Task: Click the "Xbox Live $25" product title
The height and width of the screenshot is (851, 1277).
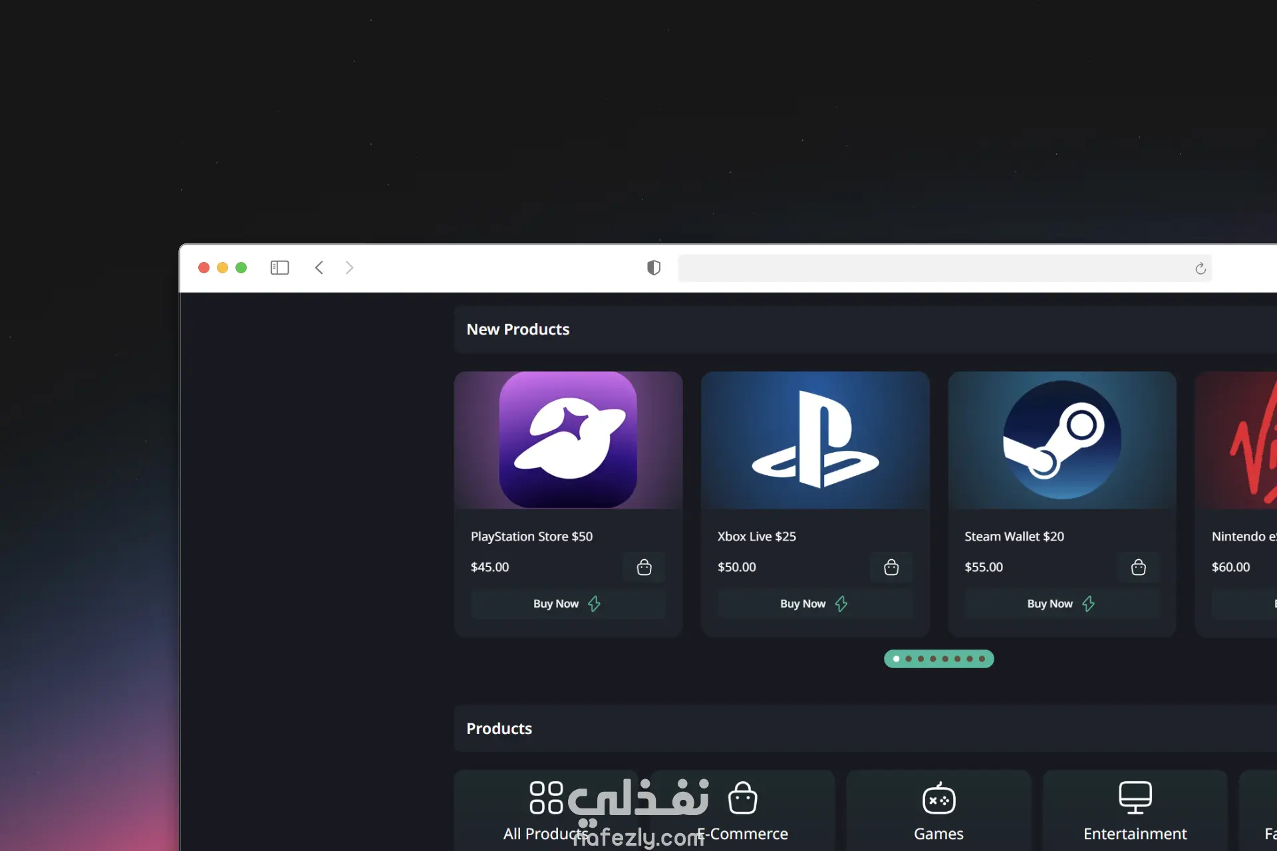Action: [756, 537]
